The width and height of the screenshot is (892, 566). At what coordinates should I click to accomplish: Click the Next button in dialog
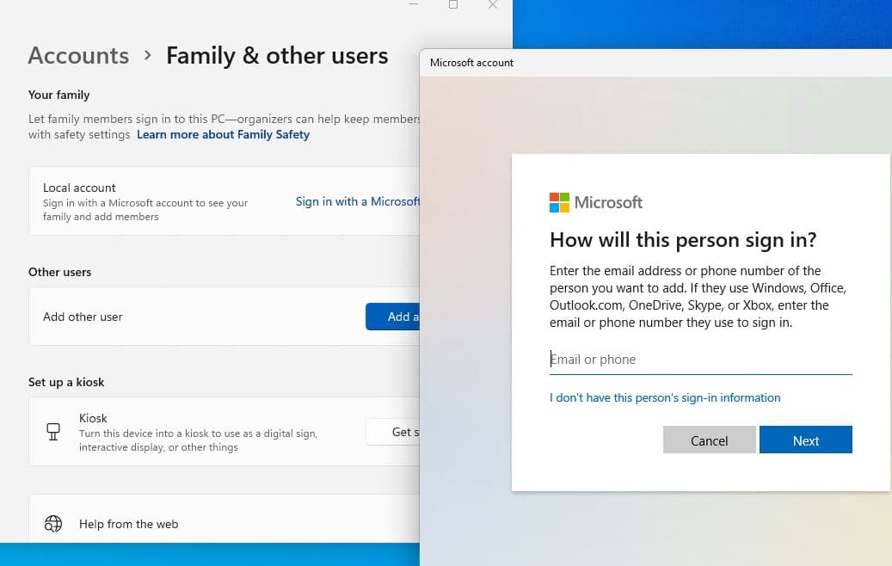click(805, 440)
